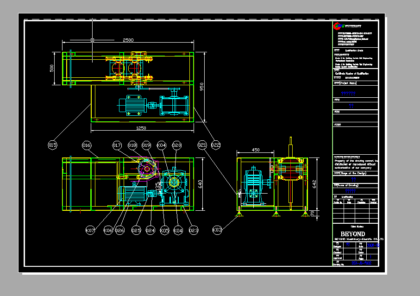Viewport: 420px width, 296px height.
Task: Click the BEYOND company name text
Action: [353, 234]
